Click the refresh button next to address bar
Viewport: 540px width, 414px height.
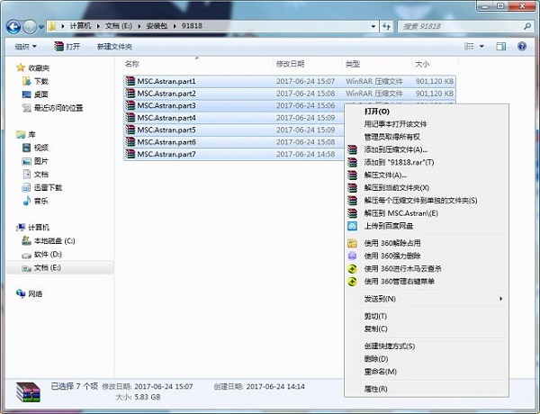(386, 26)
